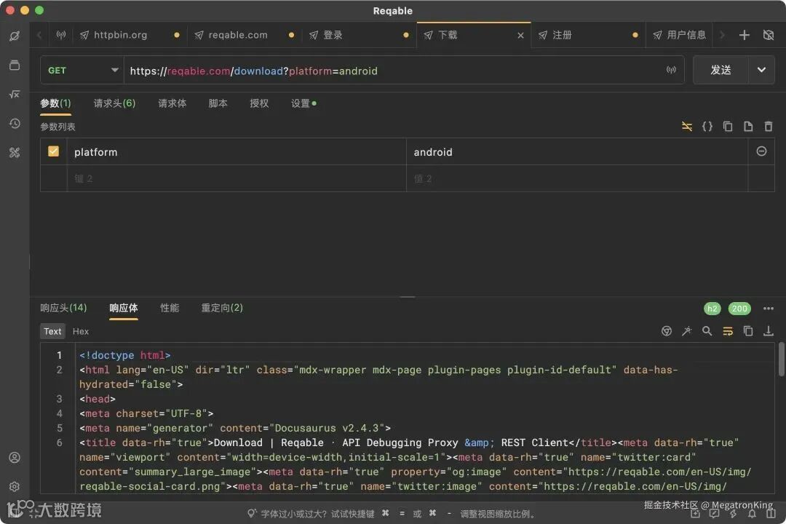Close the 下载 tab
Viewport: 786px width, 524px height.
click(x=521, y=35)
